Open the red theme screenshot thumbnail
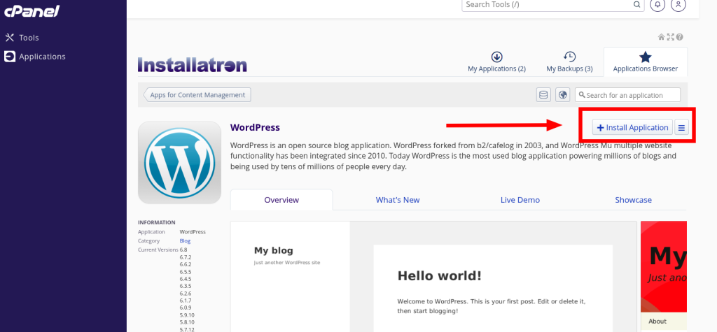 click(x=664, y=277)
